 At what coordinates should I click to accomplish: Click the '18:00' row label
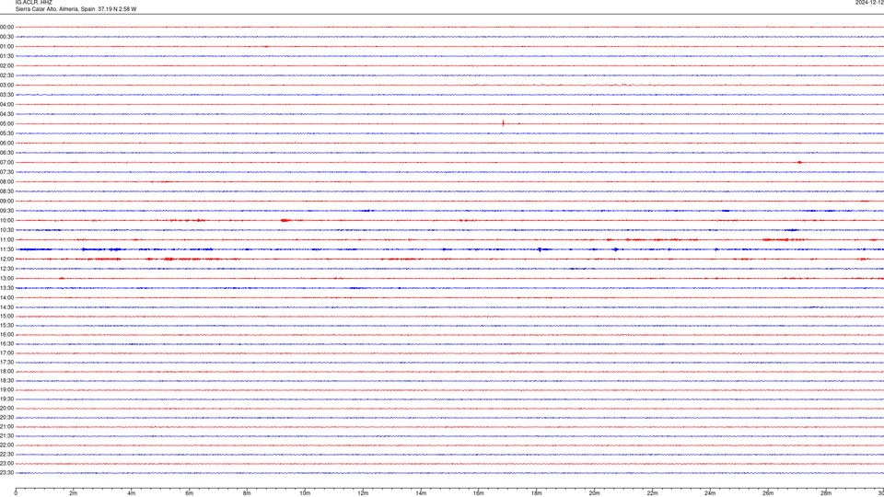(x=6, y=371)
